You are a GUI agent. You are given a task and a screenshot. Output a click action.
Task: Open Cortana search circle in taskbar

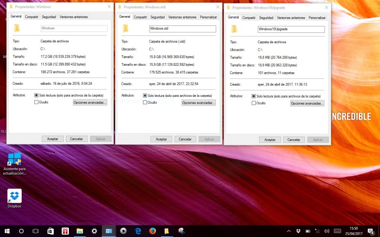21,231
